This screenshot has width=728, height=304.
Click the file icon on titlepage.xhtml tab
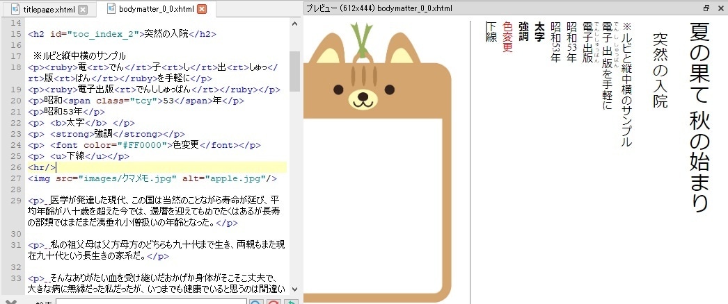pyautogui.click(x=16, y=9)
